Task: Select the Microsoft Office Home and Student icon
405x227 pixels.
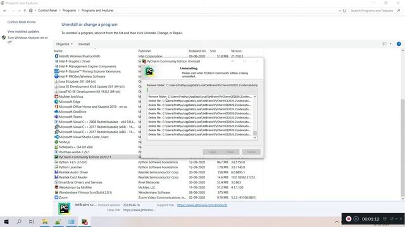Action: coord(56,107)
